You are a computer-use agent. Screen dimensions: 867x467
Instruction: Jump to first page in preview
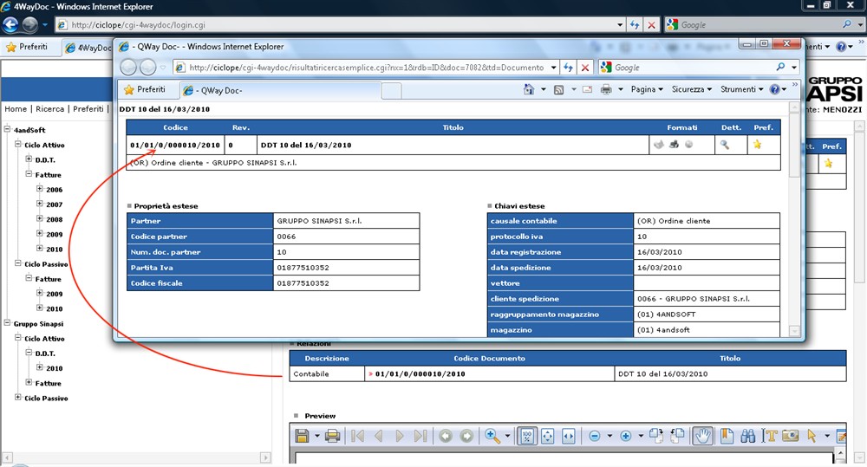(358, 436)
